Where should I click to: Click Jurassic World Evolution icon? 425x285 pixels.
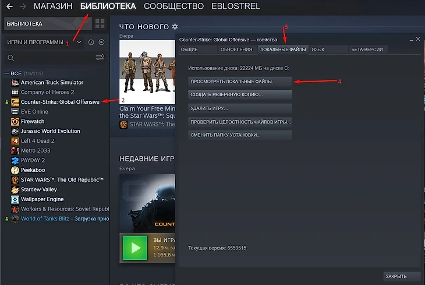tap(15, 131)
